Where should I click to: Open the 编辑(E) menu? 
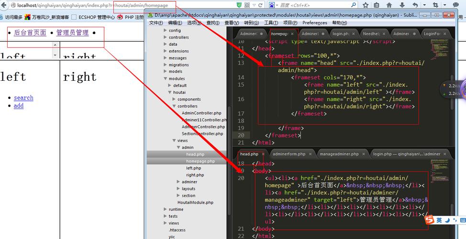click(175, 23)
